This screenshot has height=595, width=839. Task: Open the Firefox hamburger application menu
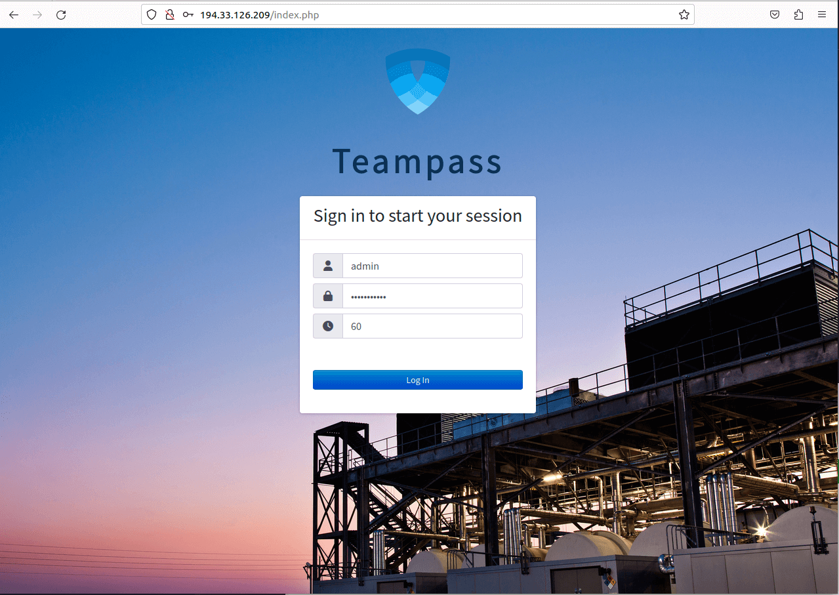pyautogui.click(x=822, y=14)
